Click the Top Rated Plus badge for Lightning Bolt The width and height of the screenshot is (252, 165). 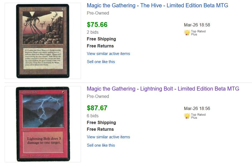195,116
